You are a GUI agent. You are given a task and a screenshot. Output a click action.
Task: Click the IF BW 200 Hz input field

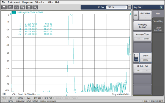point(116,7)
